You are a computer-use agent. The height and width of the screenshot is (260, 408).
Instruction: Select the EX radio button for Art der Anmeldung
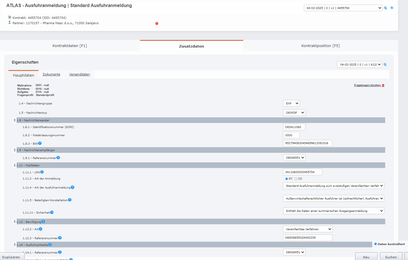tap(286, 178)
